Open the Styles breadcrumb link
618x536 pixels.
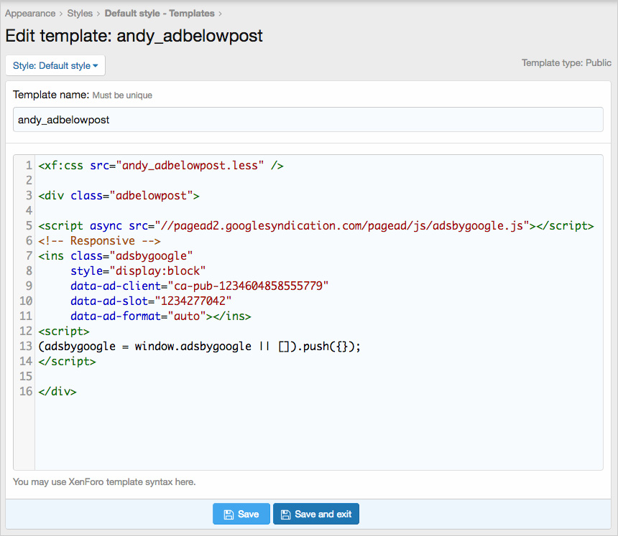point(80,13)
